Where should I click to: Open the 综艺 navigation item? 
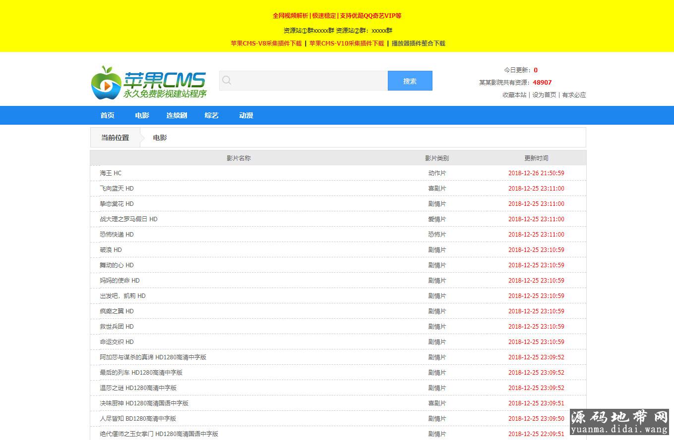click(x=211, y=115)
